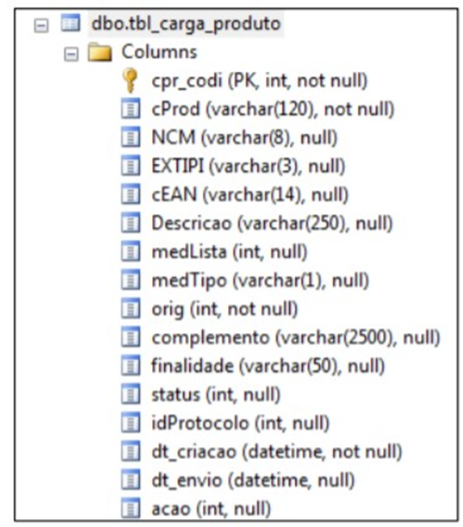Click the primary key icon of cpr_codi
Screen dimensions: 463x527
[130, 80]
